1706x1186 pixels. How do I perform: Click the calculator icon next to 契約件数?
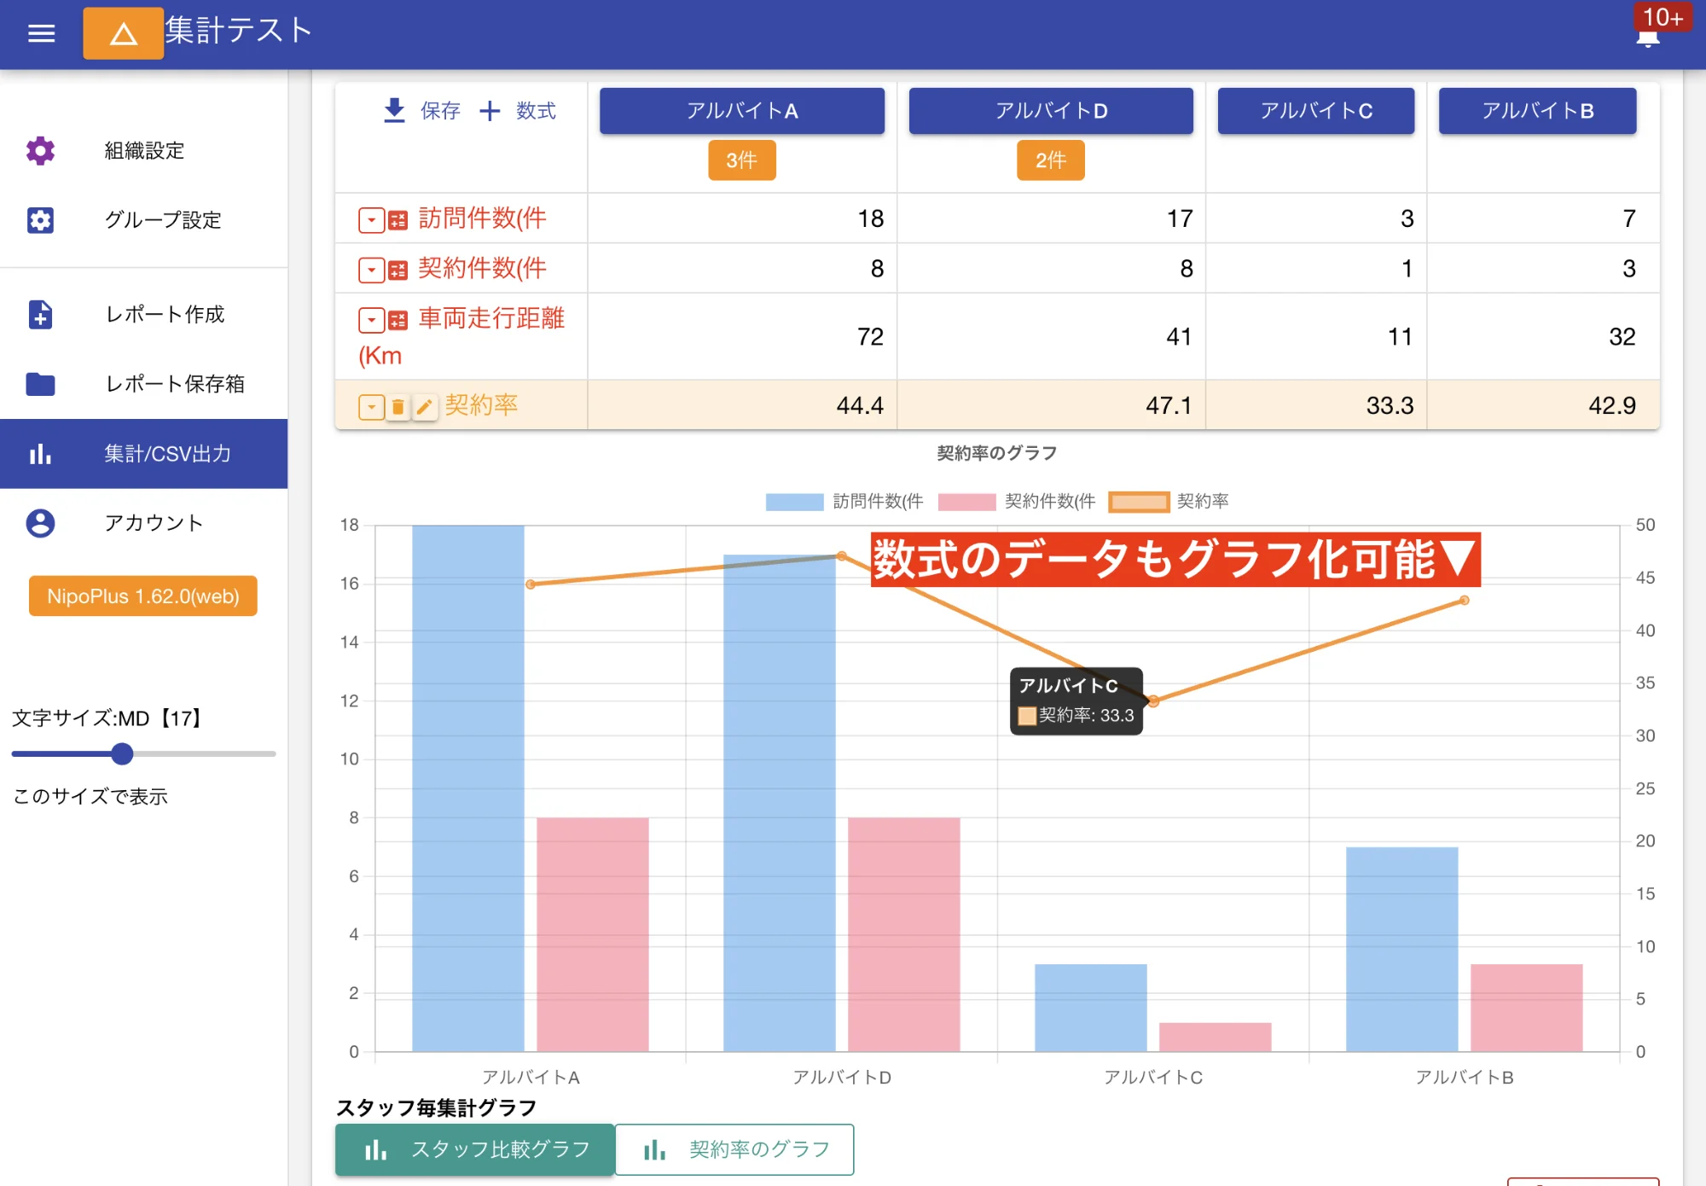point(397,269)
